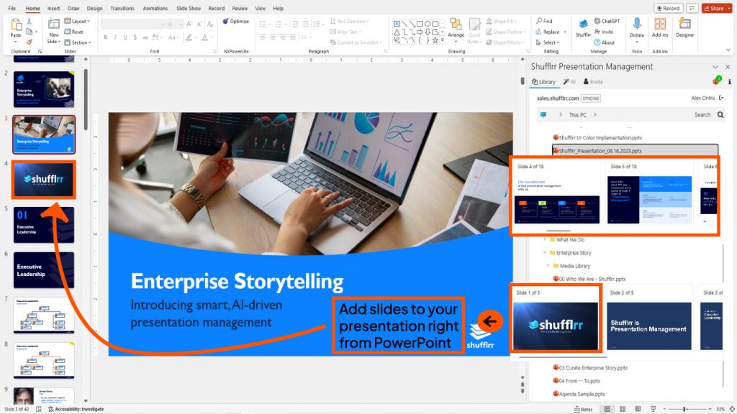Image resolution: width=737 pixels, height=414 pixels.
Task: Click Accessibility: Investigate in status bar
Action: (x=76, y=409)
